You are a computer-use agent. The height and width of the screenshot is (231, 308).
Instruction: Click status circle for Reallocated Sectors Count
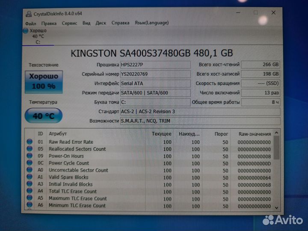click(30, 148)
